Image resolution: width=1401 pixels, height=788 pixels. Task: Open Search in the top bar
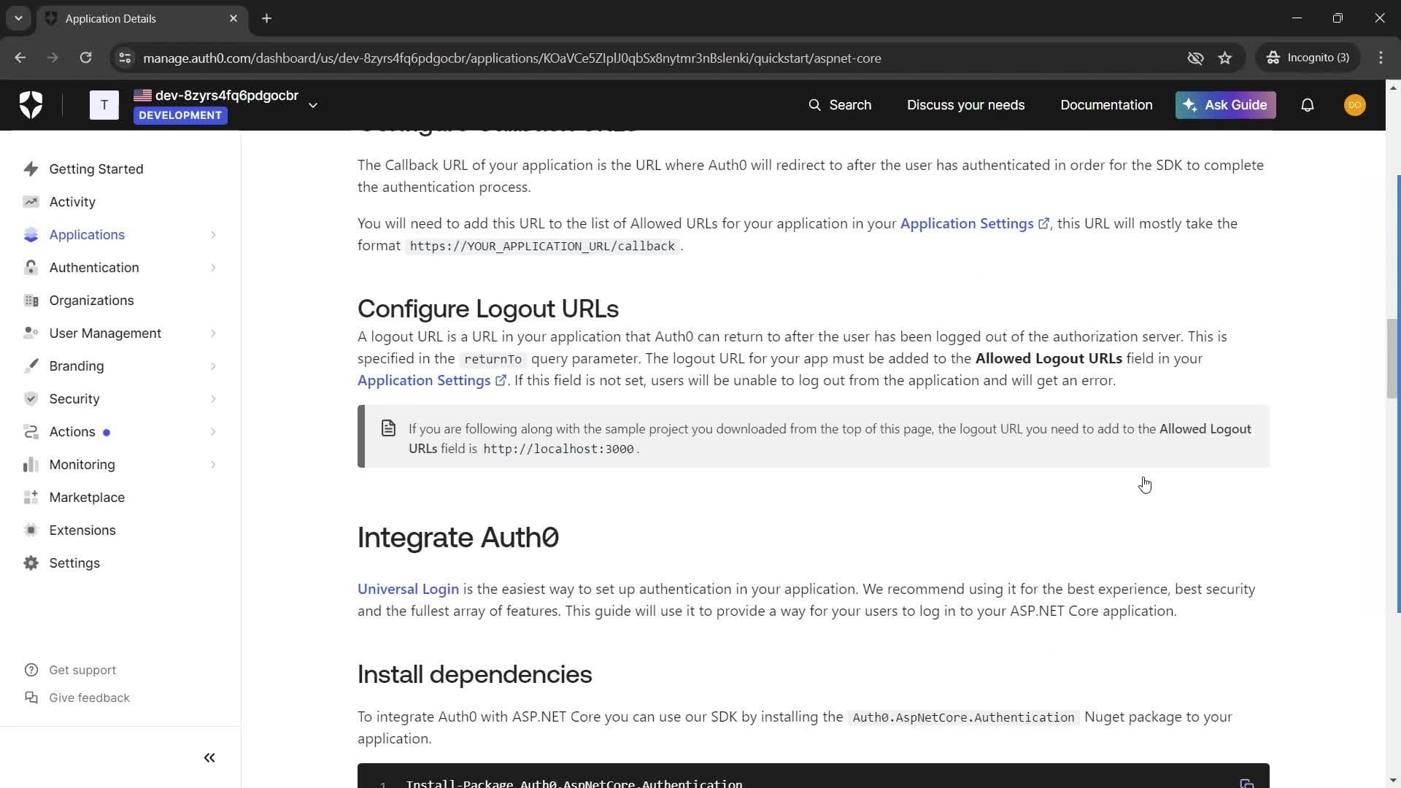coord(840,105)
